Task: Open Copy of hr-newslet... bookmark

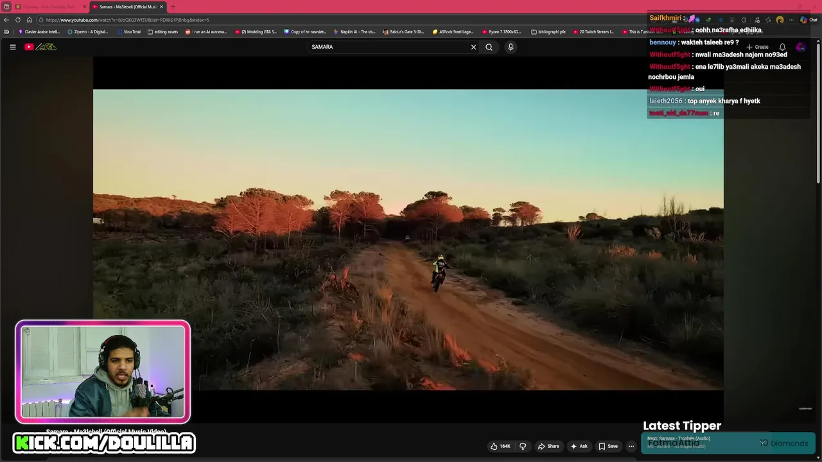Action: click(x=305, y=31)
